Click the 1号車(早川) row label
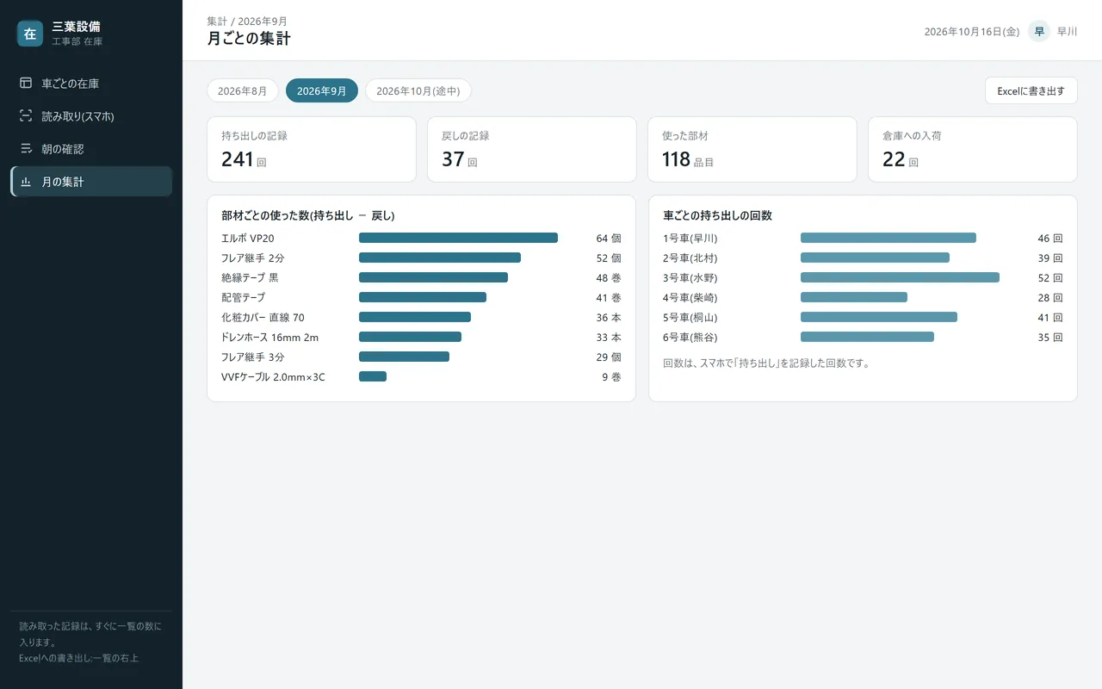 [690, 238]
